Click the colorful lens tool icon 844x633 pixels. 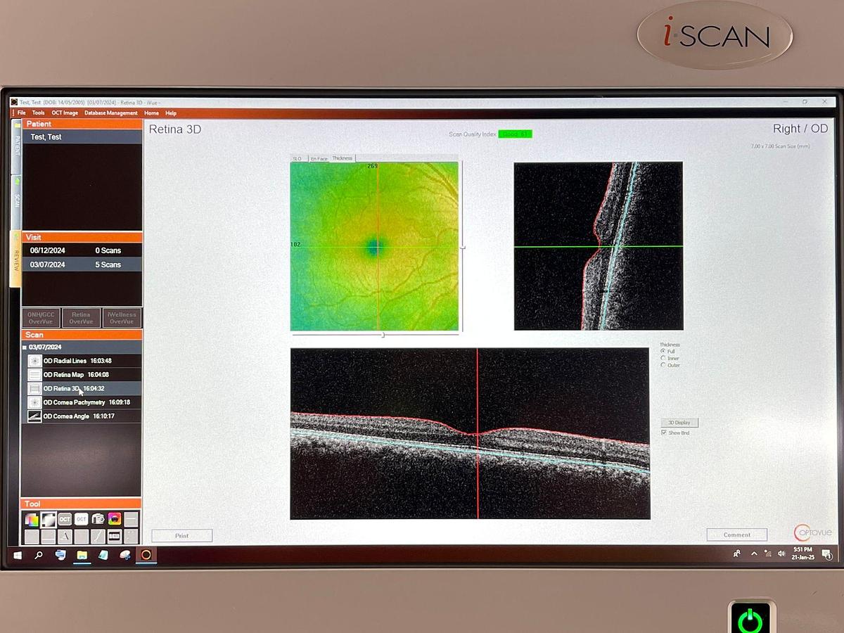(x=114, y=520)
